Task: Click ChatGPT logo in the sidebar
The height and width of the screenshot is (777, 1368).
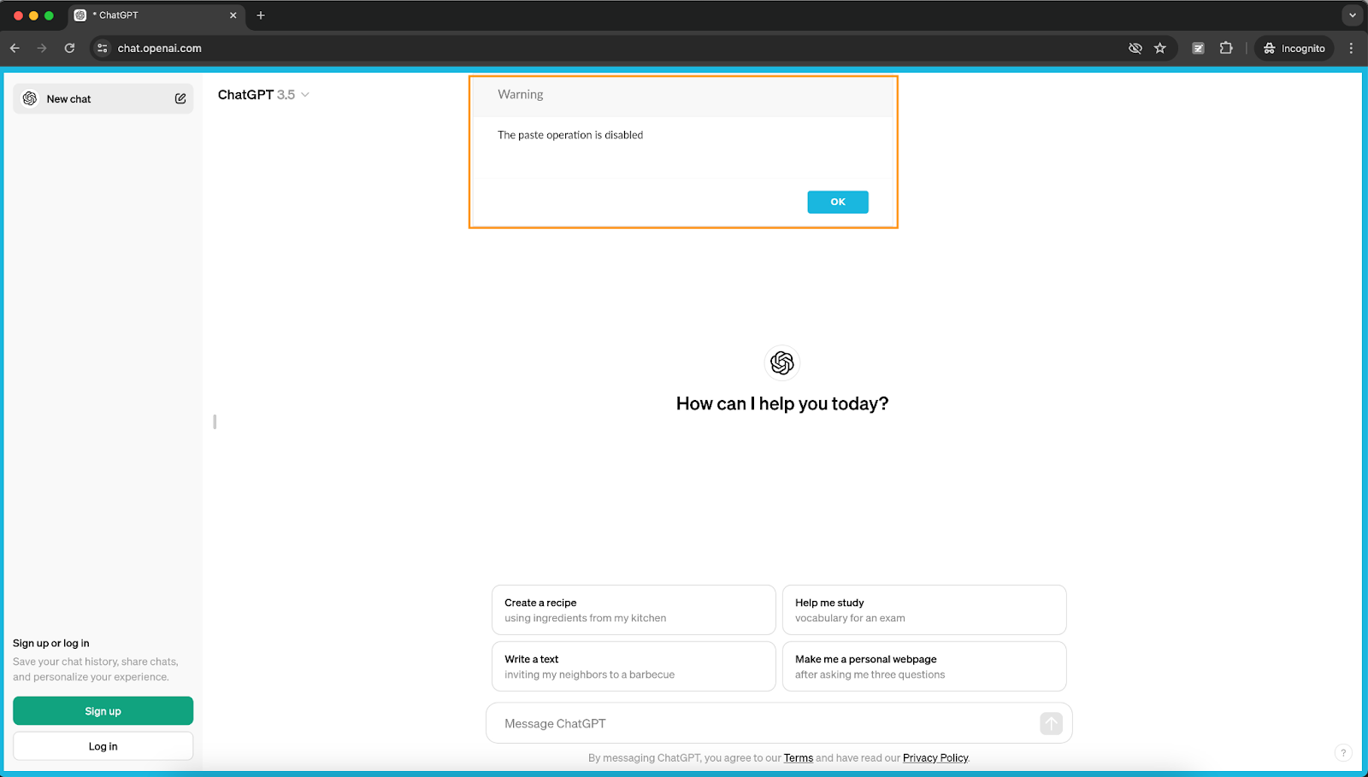Action: point(30,99)
